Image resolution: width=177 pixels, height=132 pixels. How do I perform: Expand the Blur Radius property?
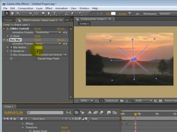point(8,47)
